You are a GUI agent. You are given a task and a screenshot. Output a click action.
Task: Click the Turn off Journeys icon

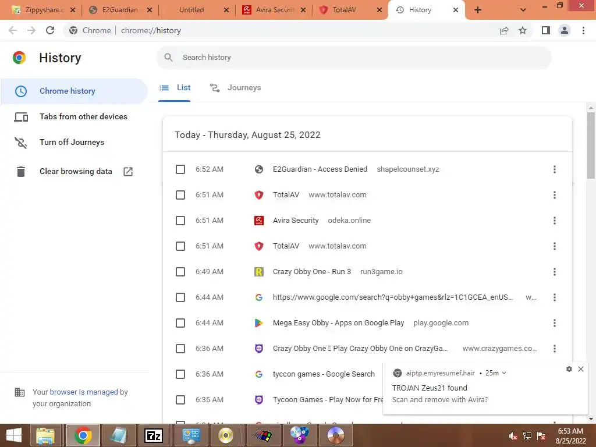tap(21, 143)
